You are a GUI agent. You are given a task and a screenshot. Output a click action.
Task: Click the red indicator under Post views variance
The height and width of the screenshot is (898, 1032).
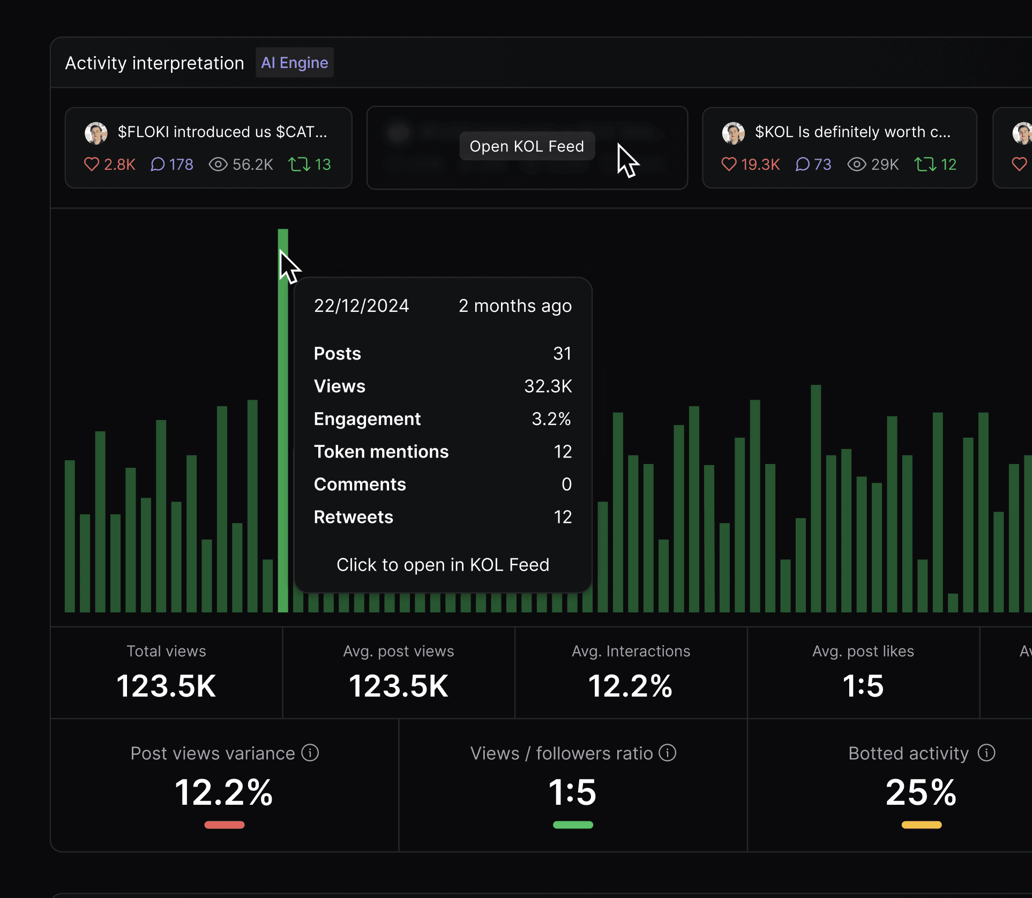click(x=224, y=825)
